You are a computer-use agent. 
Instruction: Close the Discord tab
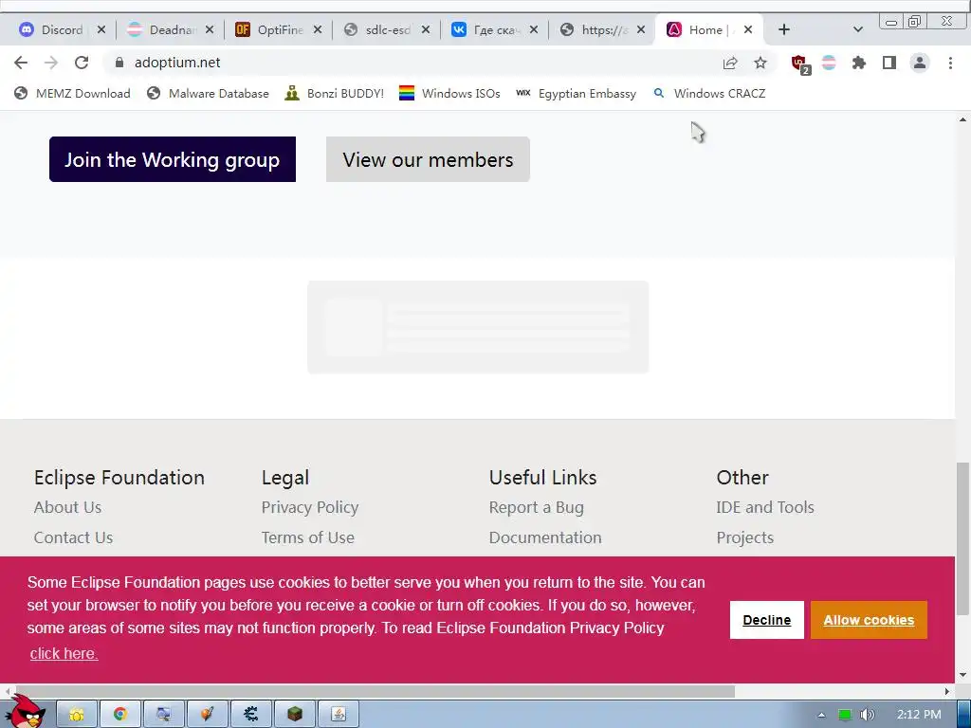101,29
